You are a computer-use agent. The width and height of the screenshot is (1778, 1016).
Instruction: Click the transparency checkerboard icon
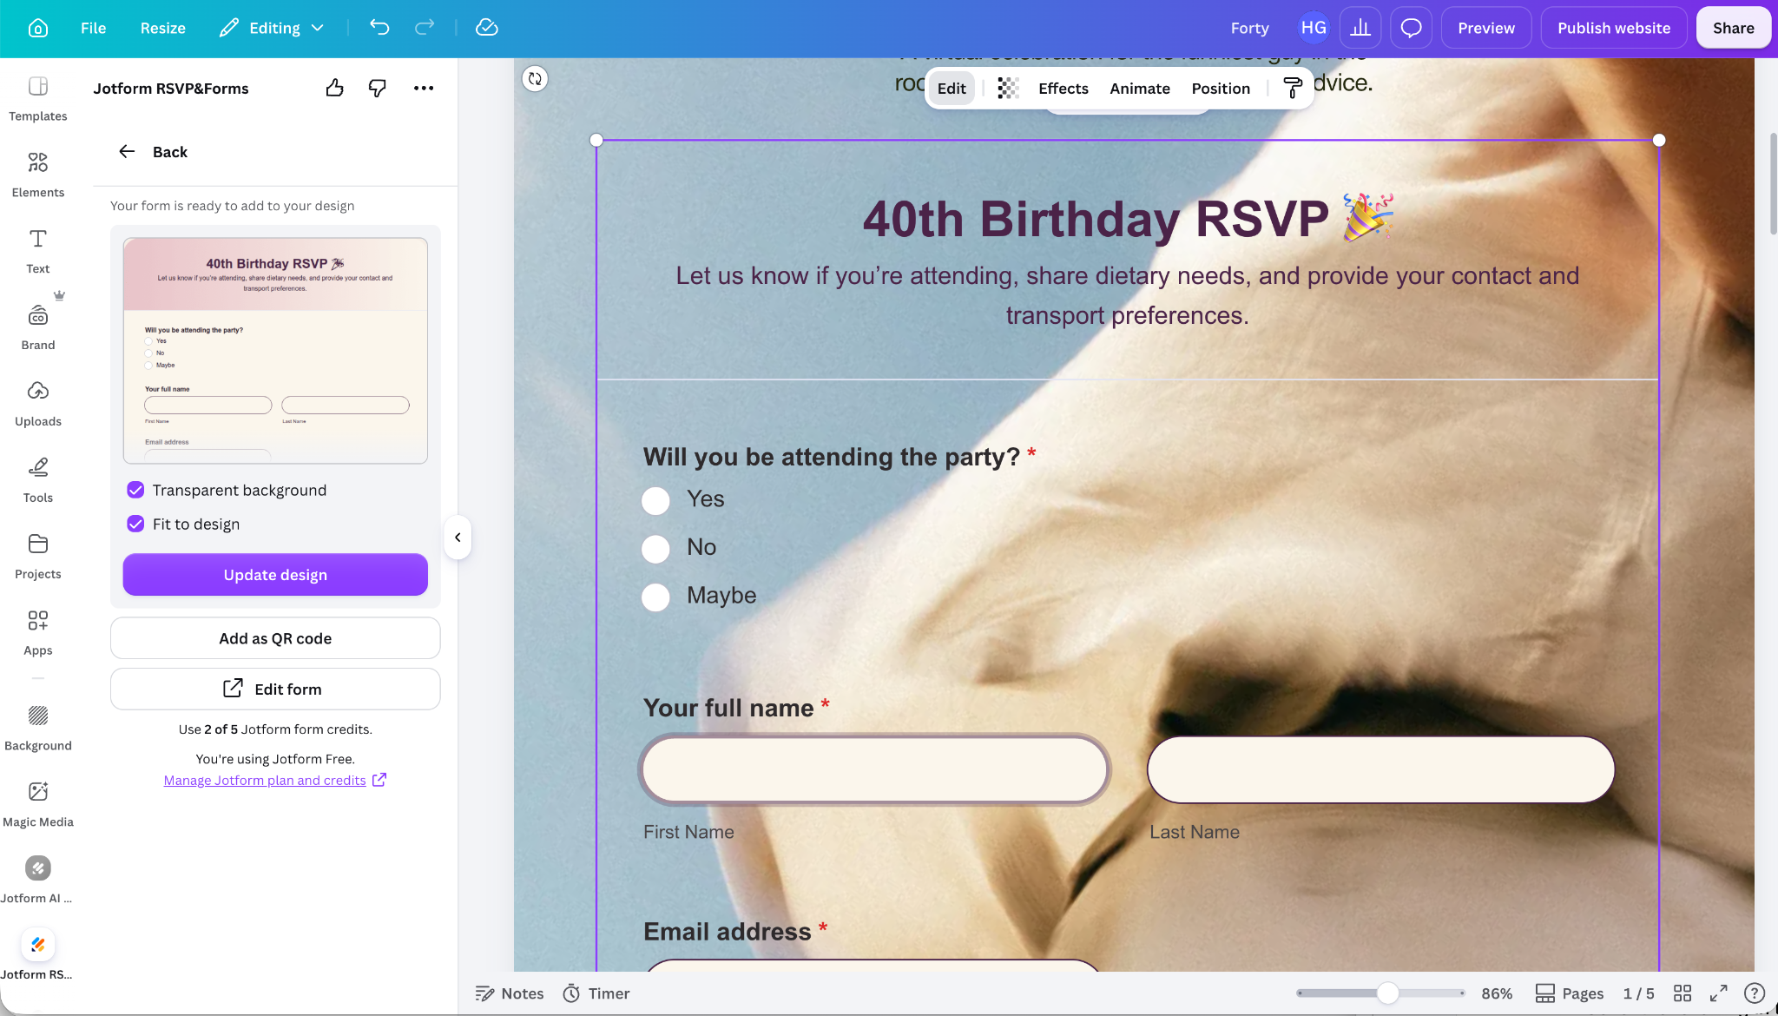(1008, 88)
